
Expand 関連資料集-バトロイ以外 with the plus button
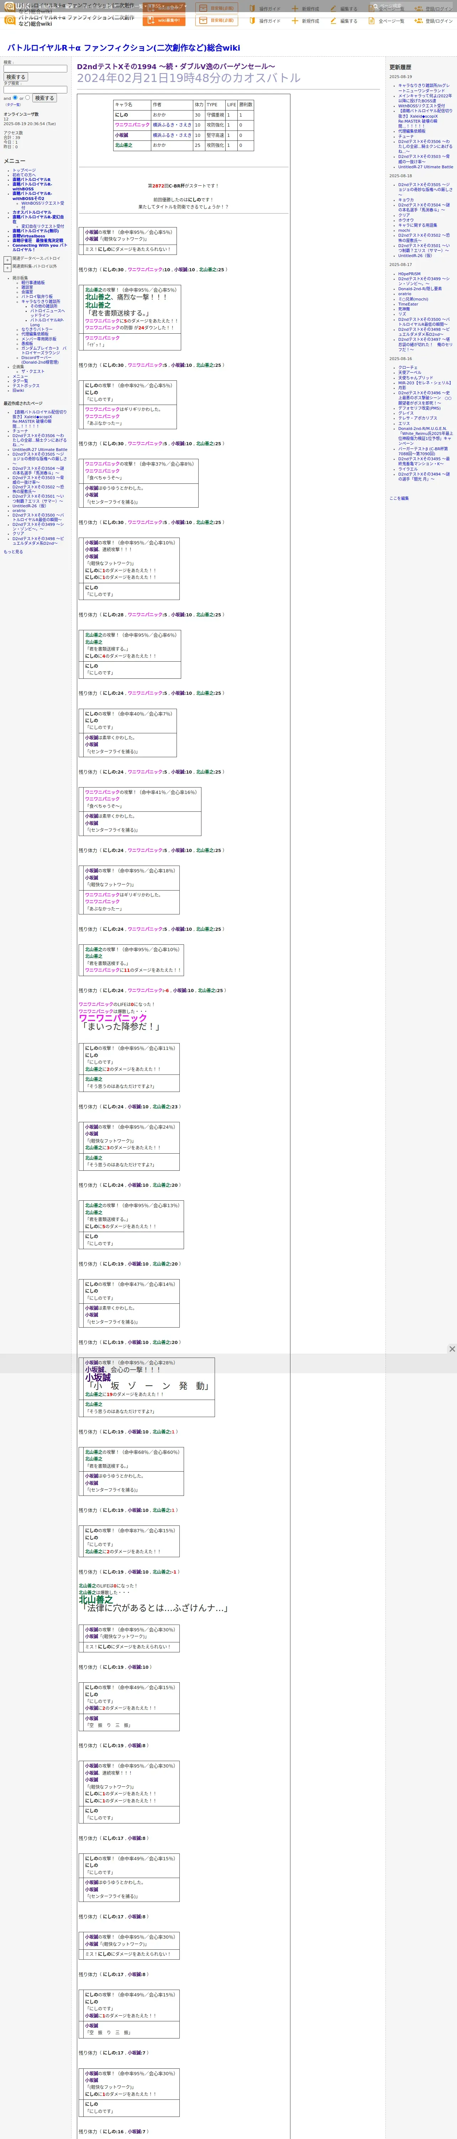click(x=7, y=268)
